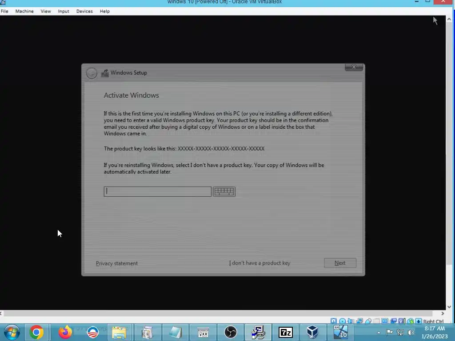
Task: Open the volume speaker tray icon
Action: point(411,332)
